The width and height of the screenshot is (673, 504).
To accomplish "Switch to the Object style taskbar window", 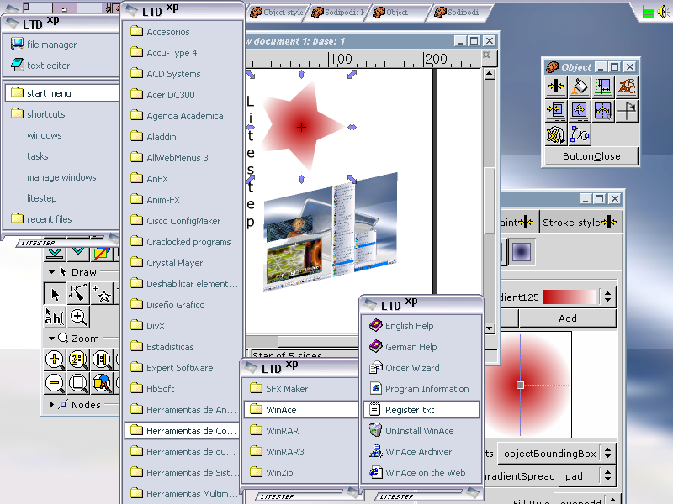I will (x=277, y=13).
